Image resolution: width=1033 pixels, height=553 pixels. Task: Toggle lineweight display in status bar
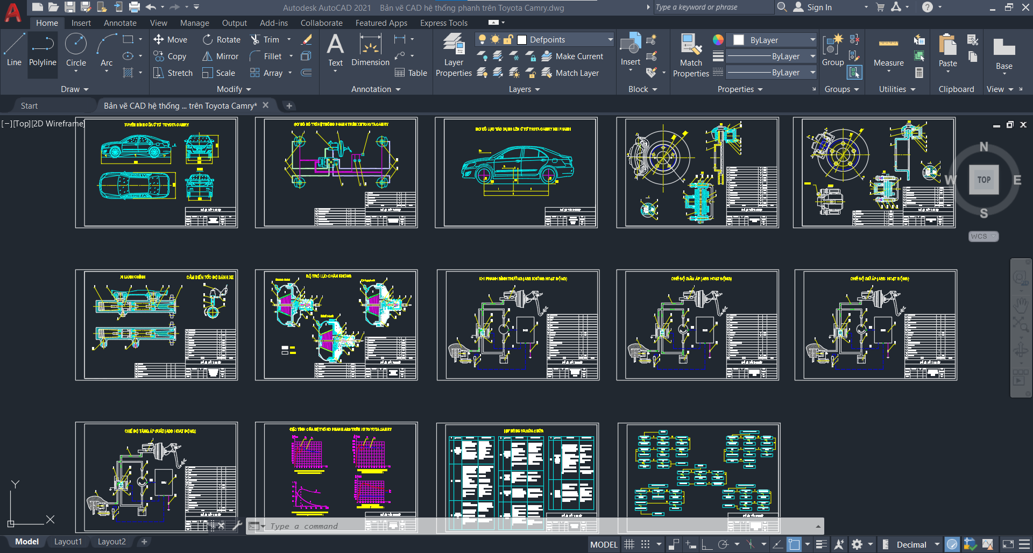pos(821,544)
